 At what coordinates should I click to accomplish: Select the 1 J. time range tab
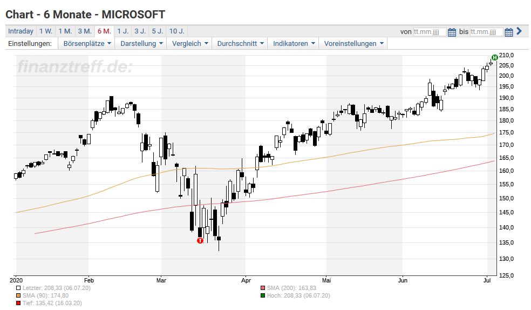click(x=122, y=31)
